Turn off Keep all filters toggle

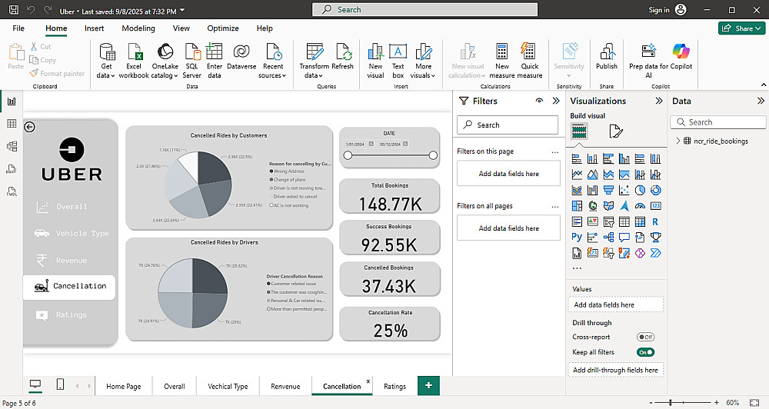(645, 352)
